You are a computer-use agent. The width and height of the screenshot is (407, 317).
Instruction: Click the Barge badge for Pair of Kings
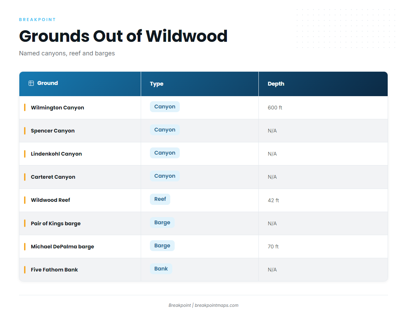coord(162,223)
